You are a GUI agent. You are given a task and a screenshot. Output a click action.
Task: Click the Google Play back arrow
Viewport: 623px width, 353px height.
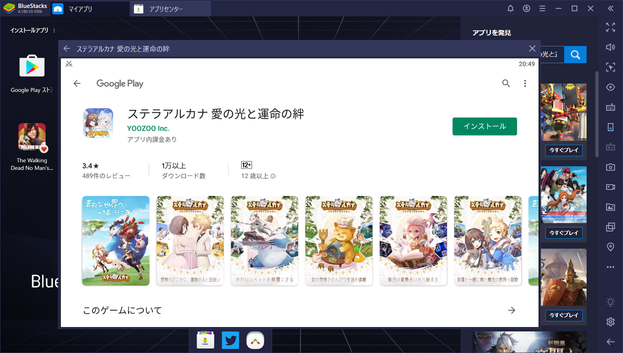click(x=77, y=83)
